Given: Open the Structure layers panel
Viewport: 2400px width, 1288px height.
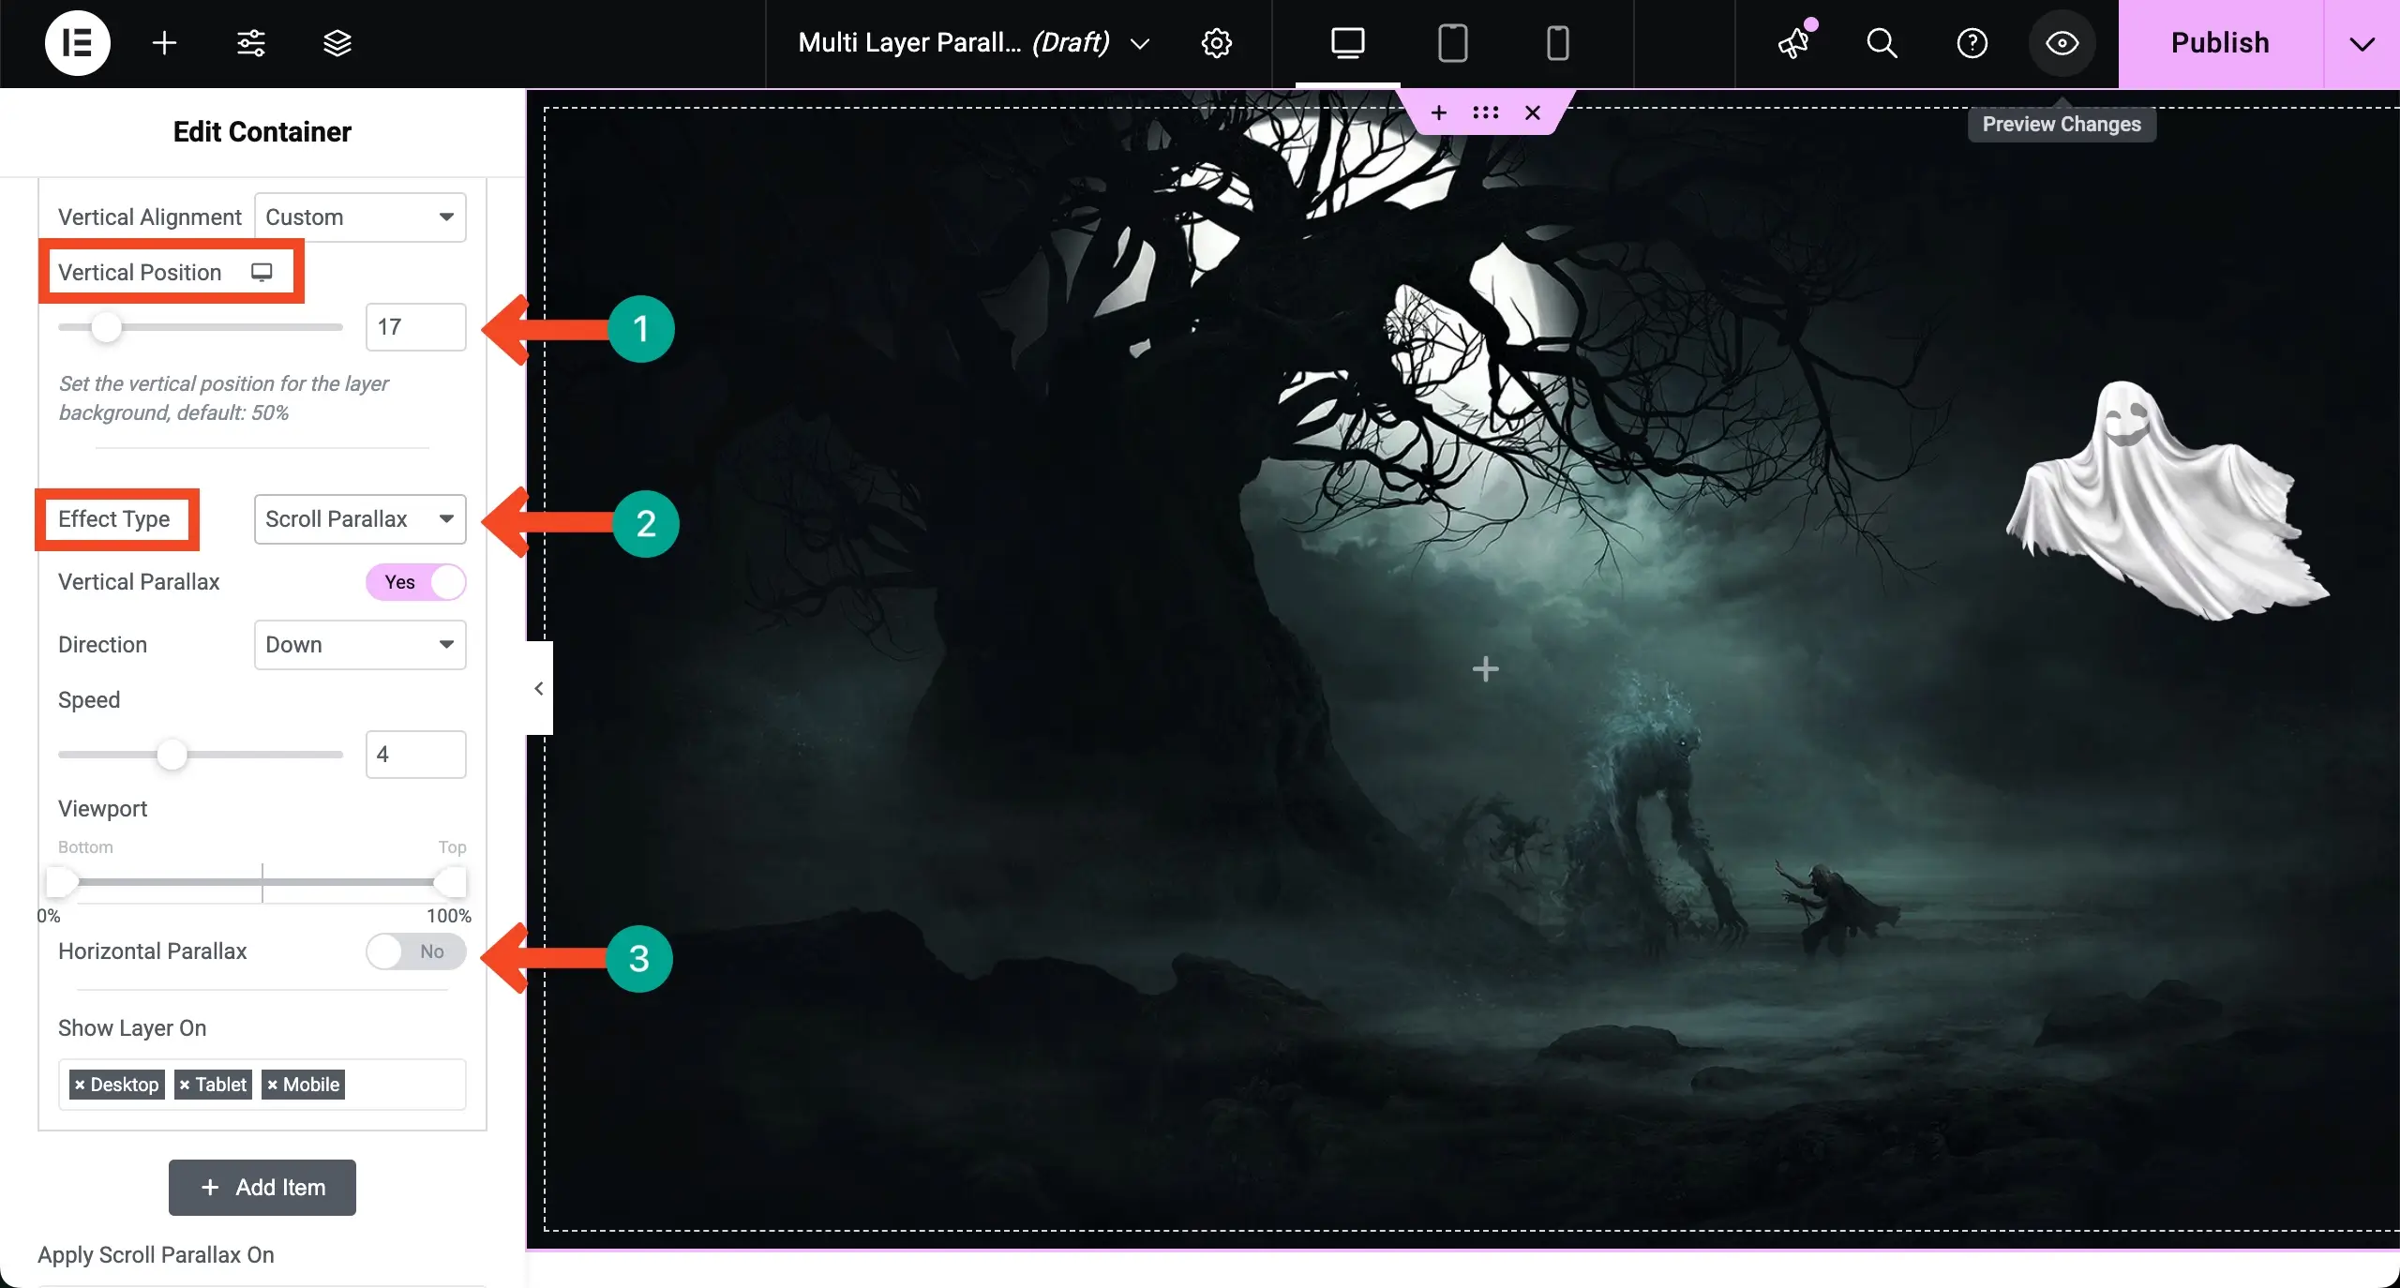Looking at the screenshot, I should point(337,43).
